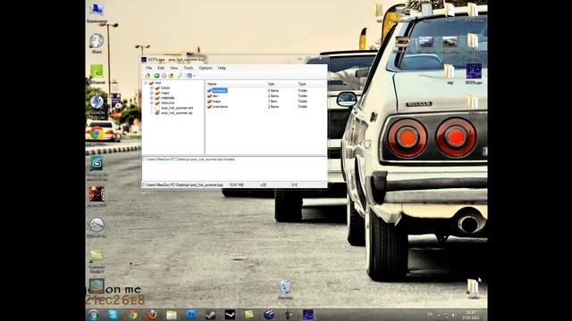
Task: Open Steam from the taskbar
Action: point(211,315)
